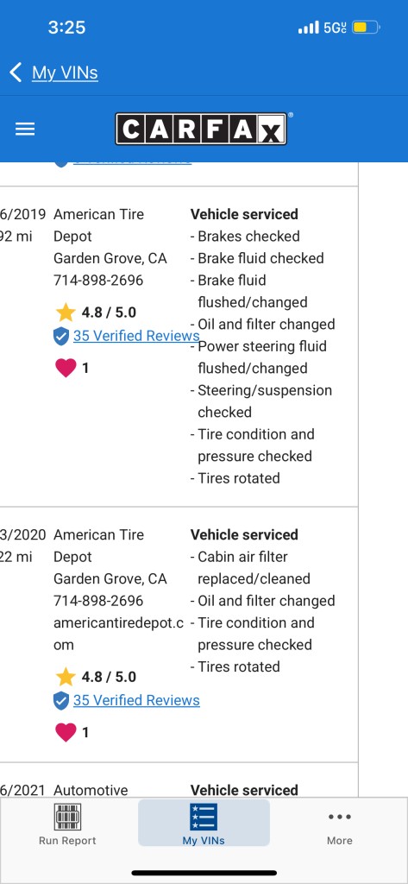Tap the back chevron beside My VINs

click(x=16, y=73)
